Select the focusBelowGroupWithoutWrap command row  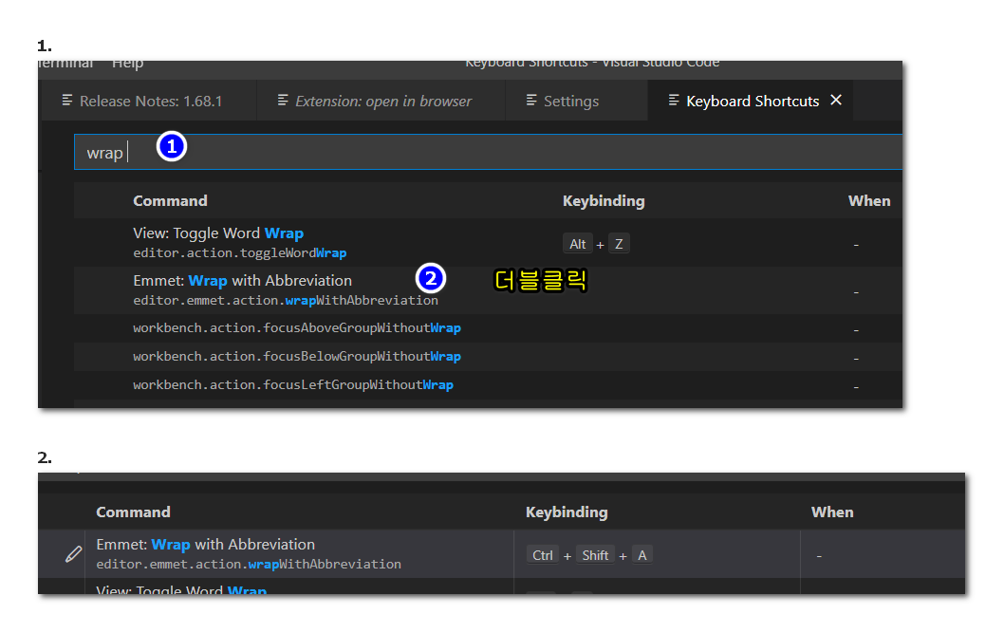(x=296, y=357)
